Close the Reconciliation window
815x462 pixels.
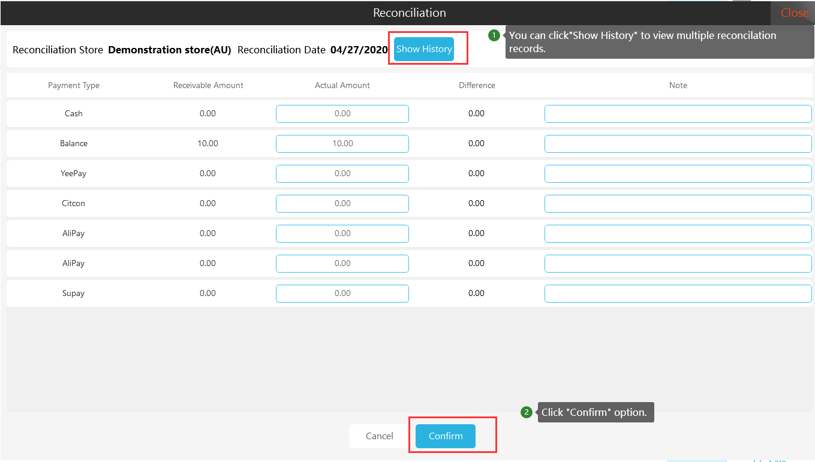click(x=794, y=13)
